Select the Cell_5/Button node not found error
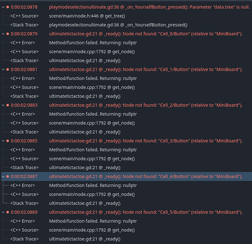Screen dimensions: 252x244 click(x=146, y=212)
